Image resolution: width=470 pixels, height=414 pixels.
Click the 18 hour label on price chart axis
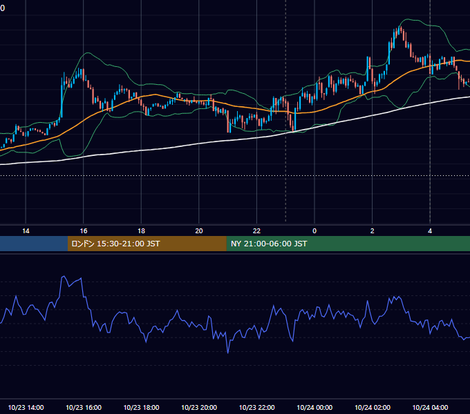141,231
